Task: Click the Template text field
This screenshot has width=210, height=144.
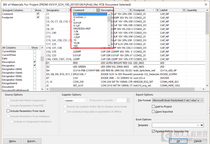Action: (x=174, y=125)
